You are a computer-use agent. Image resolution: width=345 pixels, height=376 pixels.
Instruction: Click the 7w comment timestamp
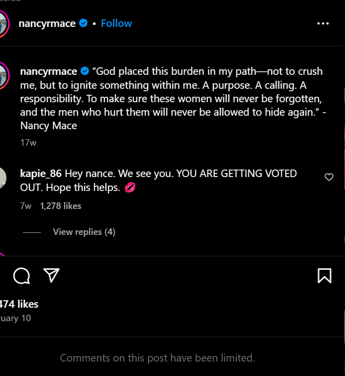coord(25,206)
